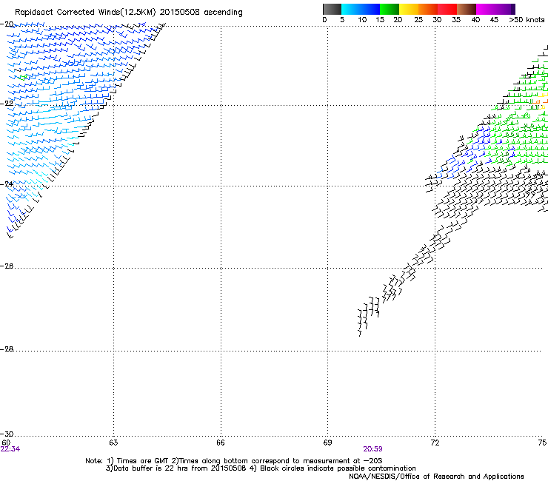The width and height of the screenshot is (548, 481).
Task: Click the '-24' latitude axis label
Action: (x=7, y=184)
